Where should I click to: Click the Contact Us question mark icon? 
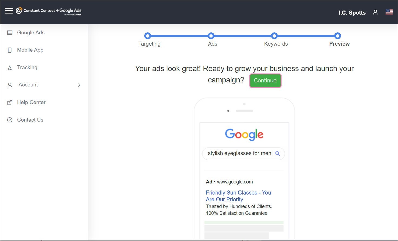click(10, 120)
